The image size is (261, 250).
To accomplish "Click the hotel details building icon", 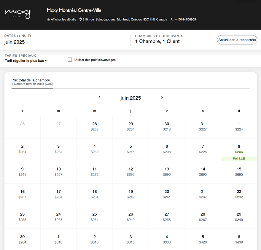I will point(48,20).
